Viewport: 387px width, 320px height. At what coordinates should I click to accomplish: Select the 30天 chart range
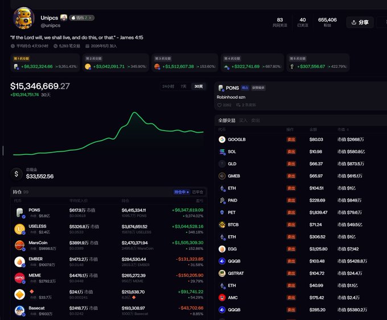click(x=199, y=87)
